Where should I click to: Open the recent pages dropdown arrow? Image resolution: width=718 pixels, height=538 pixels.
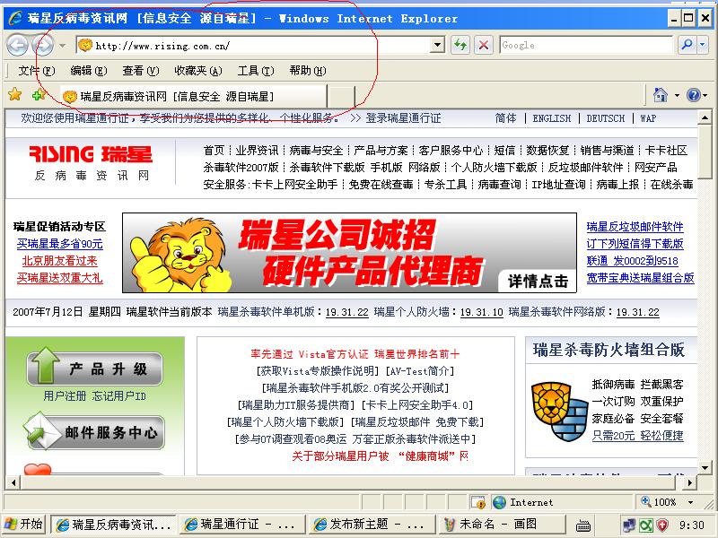pos(62,46)
